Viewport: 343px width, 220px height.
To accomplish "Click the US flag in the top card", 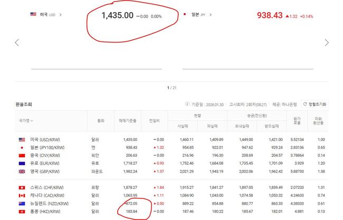I will tap(33, 15).
